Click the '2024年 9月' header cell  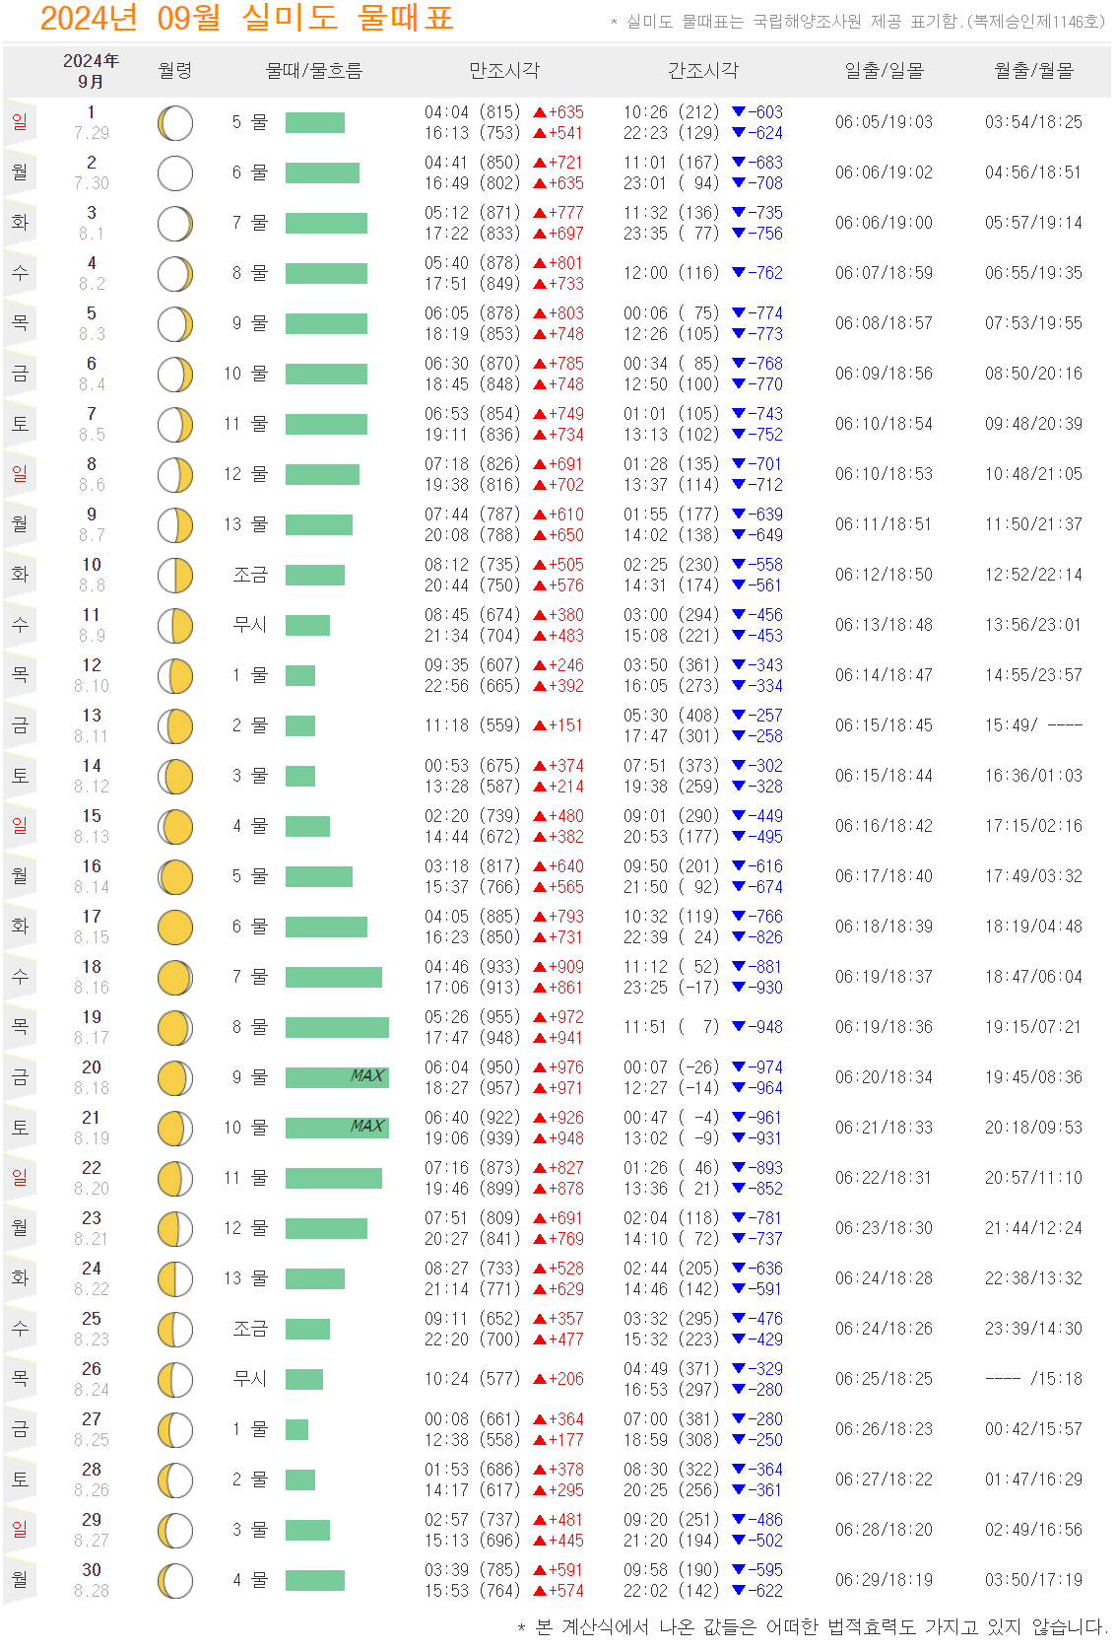[x=91, y=71]
